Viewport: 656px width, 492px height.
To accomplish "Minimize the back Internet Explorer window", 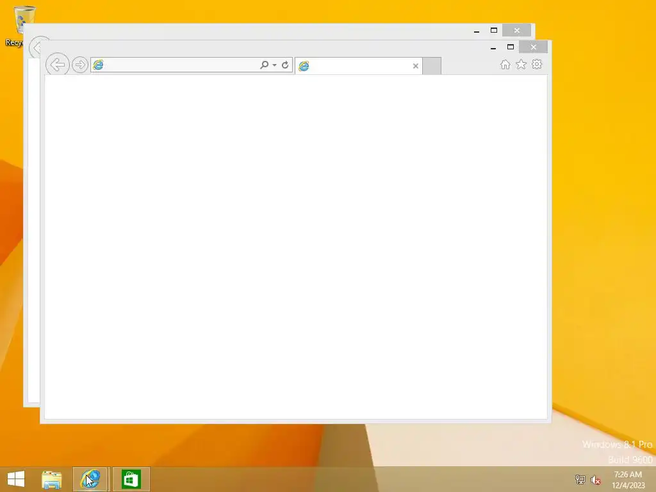I will tap(477, 31).
